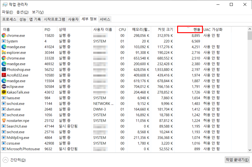The height and width of the screenshot is (167, 252).
Task: Click the SearchUI.exe icon
Action: pyautogui.click(x=4, y=126)
